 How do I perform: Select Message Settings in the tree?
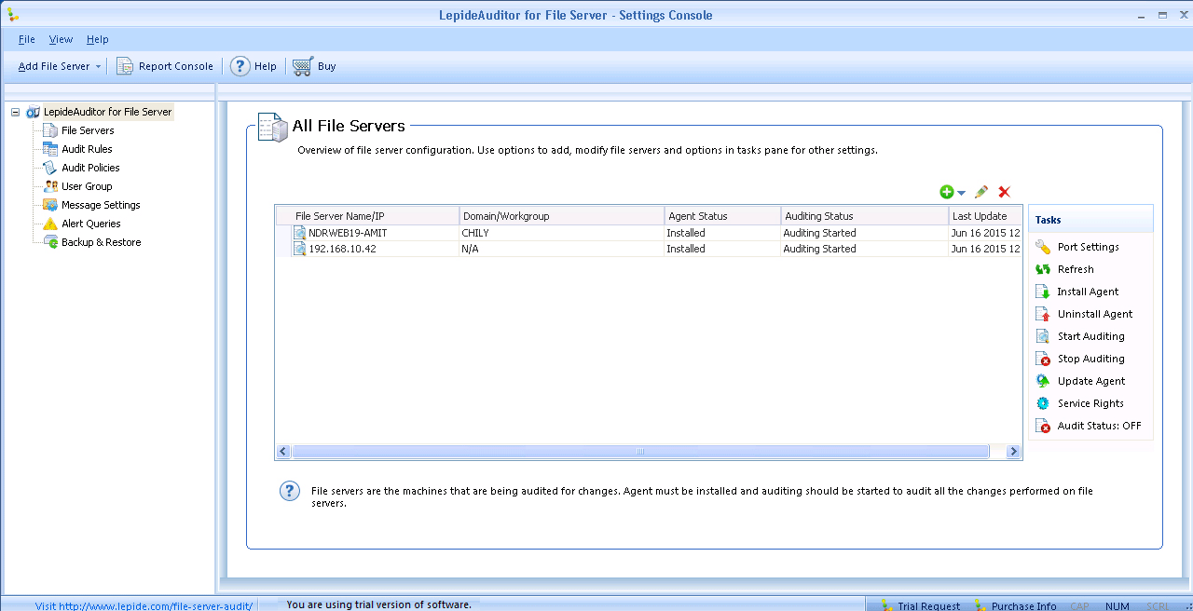pyautogui.click(x=101, y=205)
